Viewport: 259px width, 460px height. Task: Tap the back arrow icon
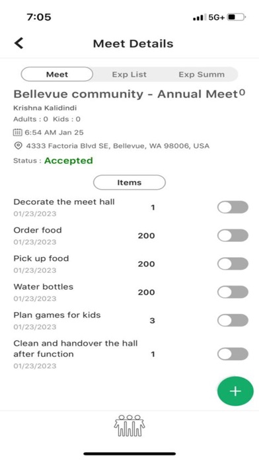(19, 44)
